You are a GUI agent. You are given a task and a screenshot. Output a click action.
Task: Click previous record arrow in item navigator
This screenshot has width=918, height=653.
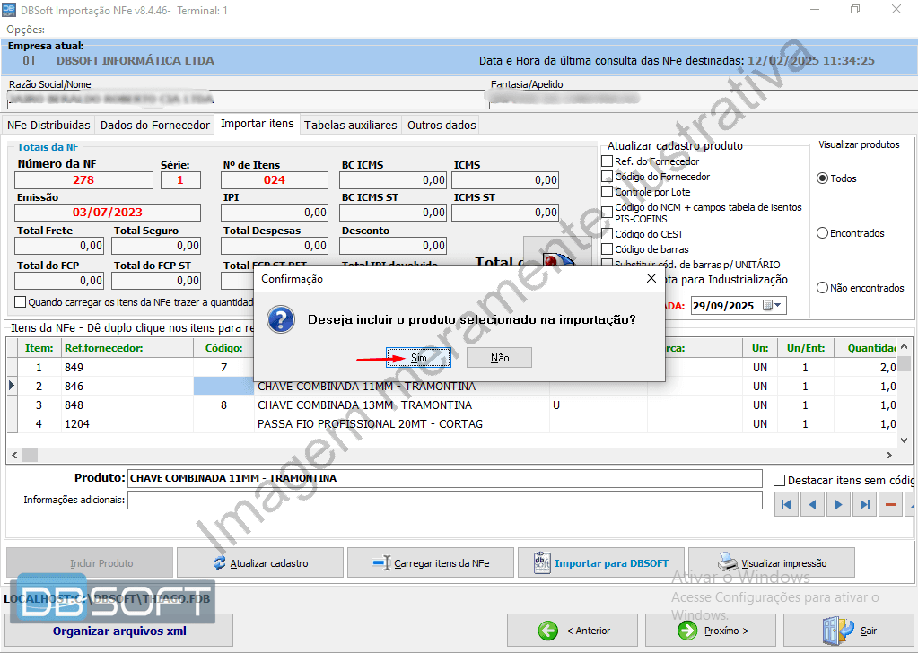(812, 505)
